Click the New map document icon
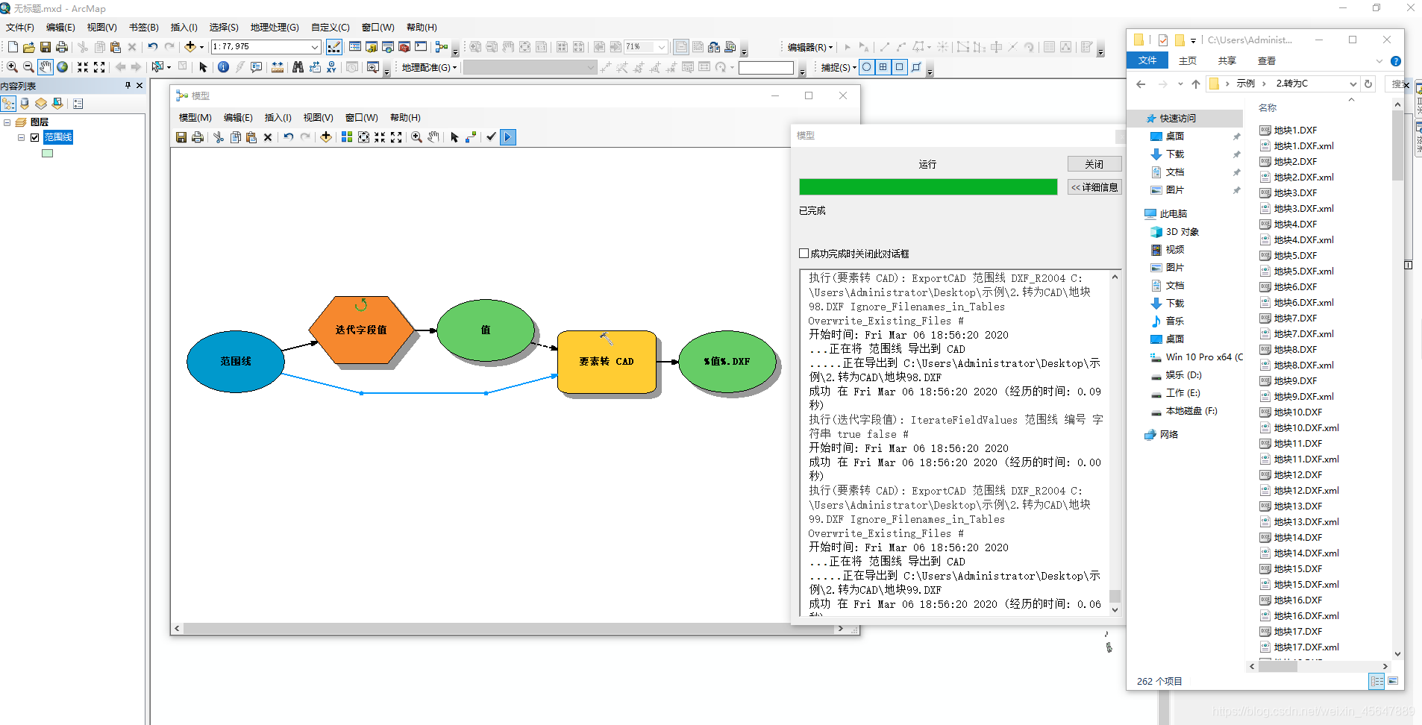The height and width of the screenshot is (725, 1422). coord(13,47)
